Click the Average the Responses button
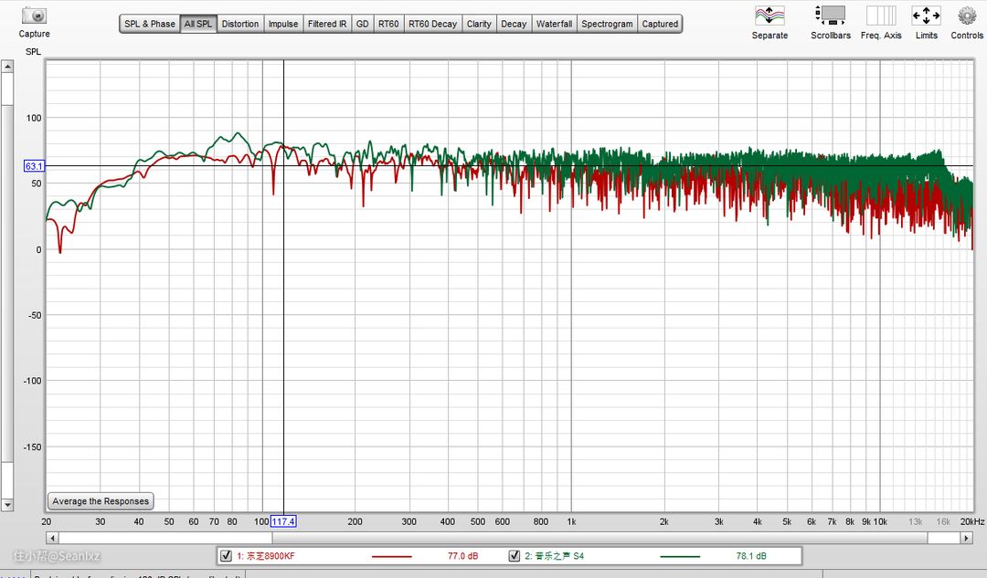The height and width of the screenshot is (578, 987). (101, 501)
